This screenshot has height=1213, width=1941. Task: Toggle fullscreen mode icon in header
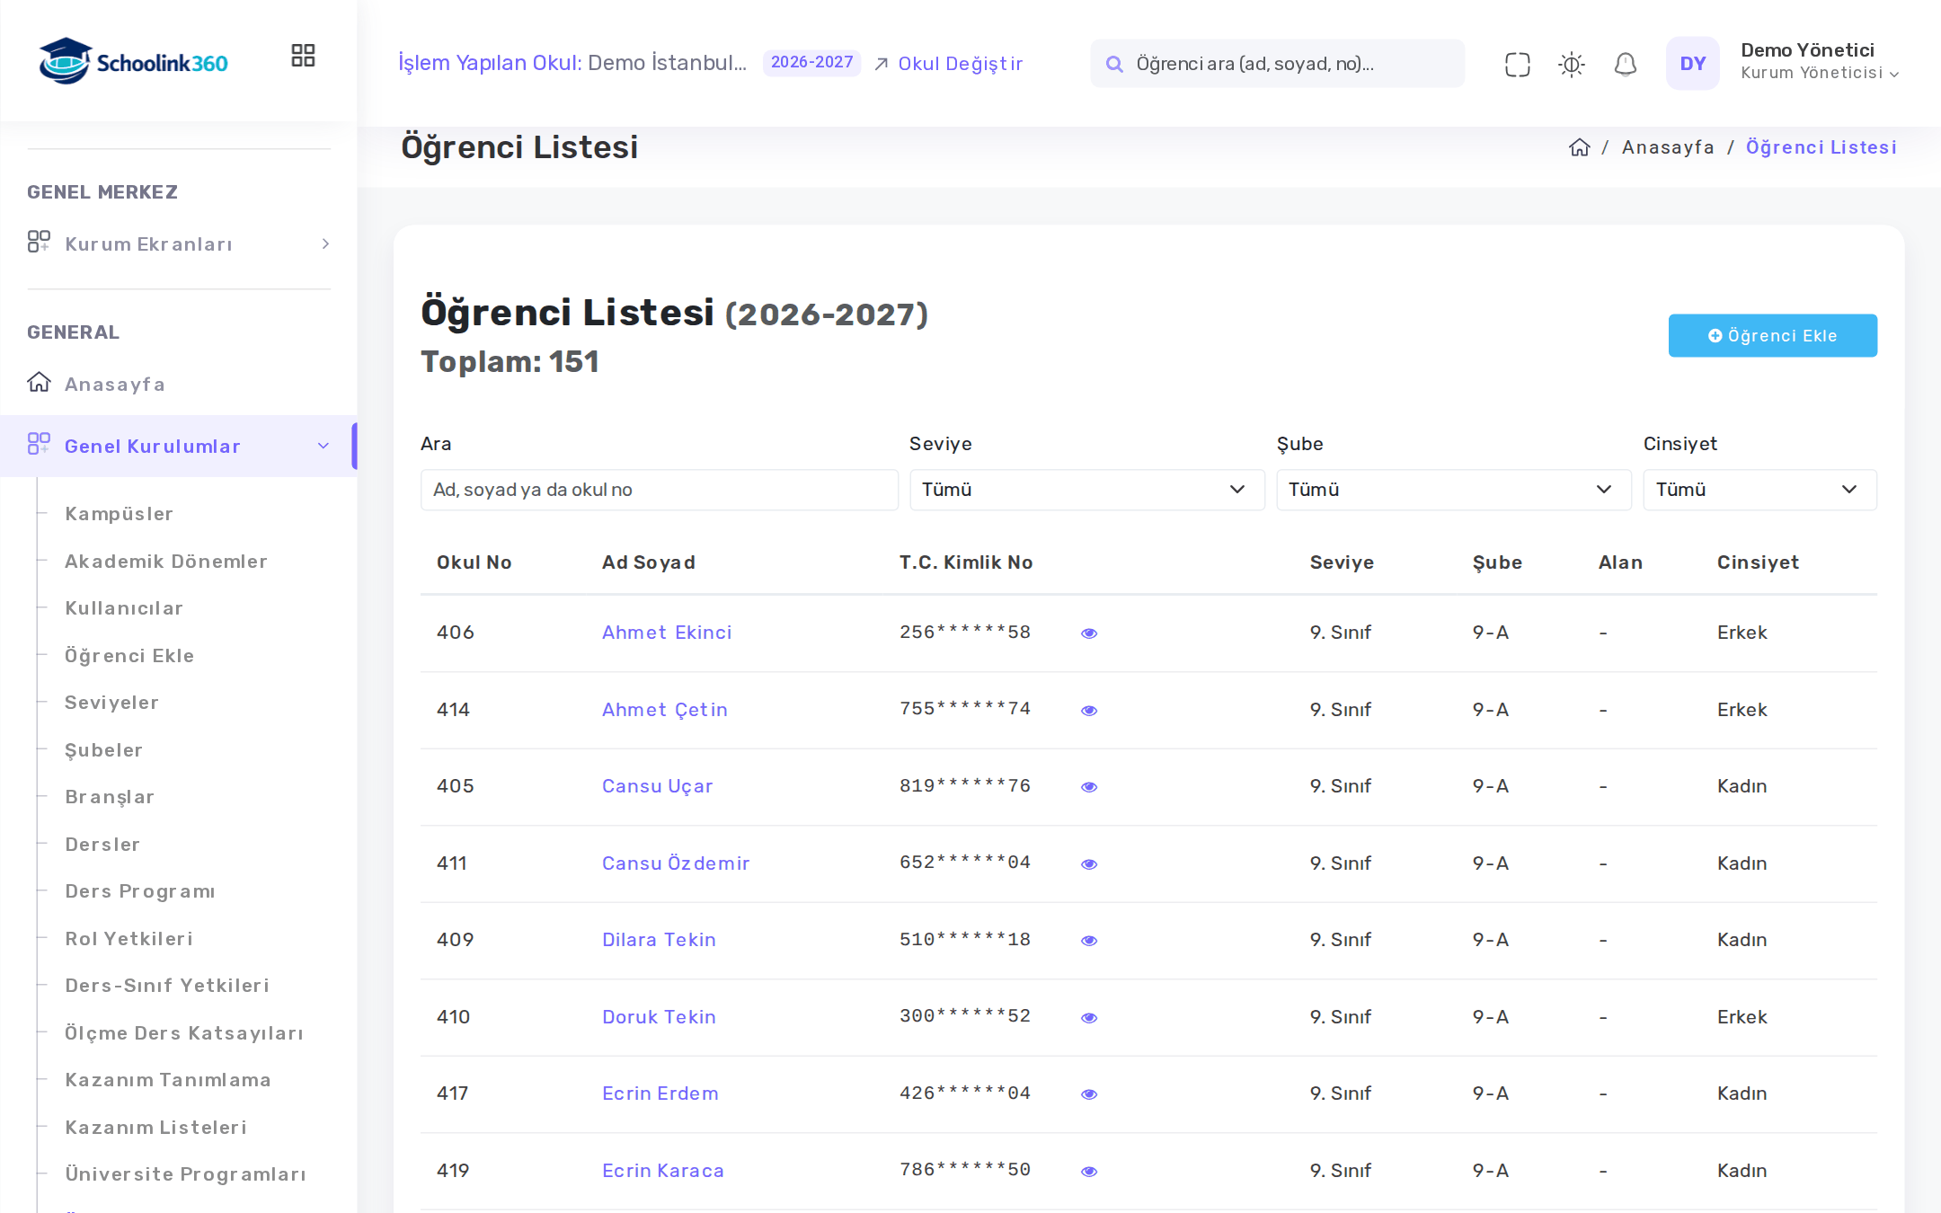click(1517, 65)
